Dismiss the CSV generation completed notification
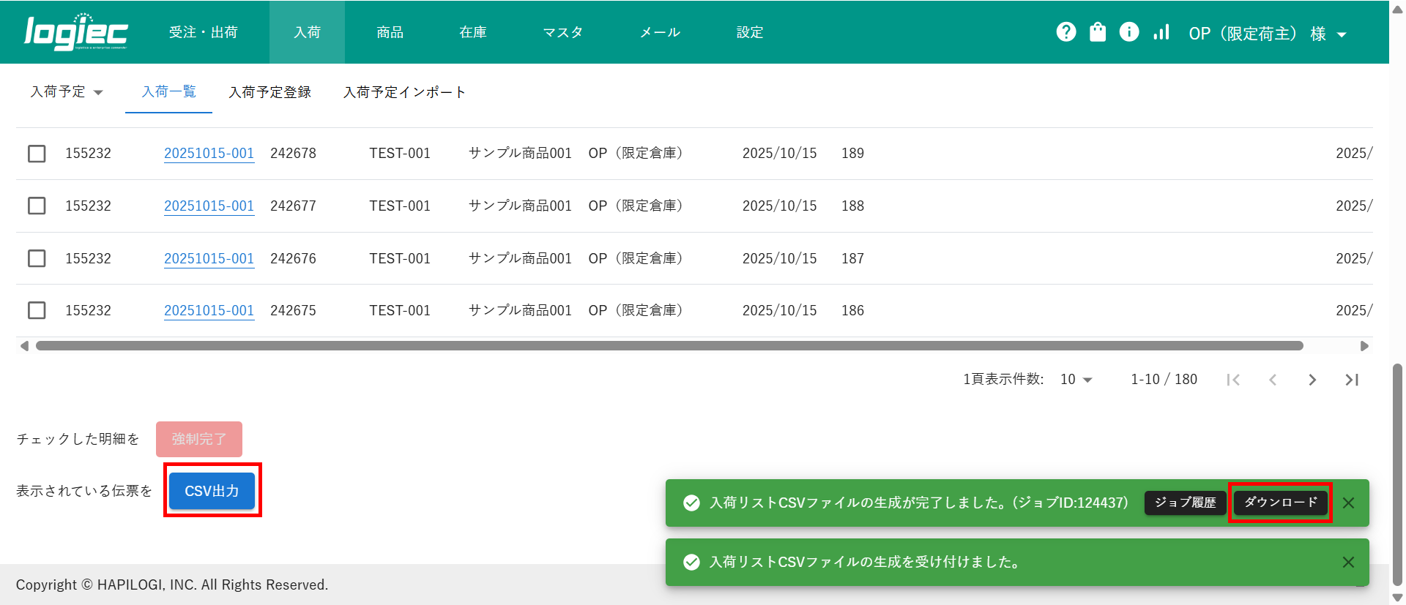1406x605 pixels. [1348, 503]
